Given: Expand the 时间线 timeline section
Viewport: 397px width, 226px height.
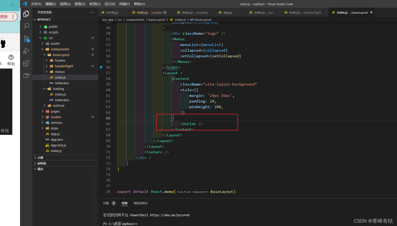Looking at the screenshot, I should (x=65, y=163).
